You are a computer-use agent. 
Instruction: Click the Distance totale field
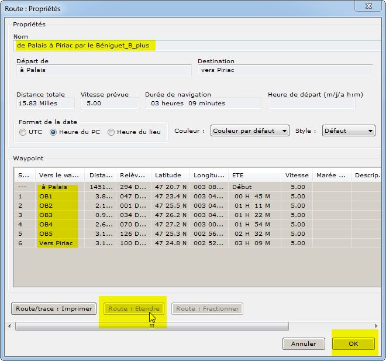pos(46,104)
